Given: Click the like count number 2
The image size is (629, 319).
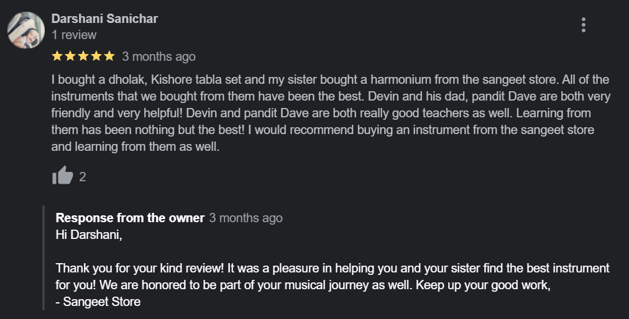Looking at the screenshot, I should [x=83, y=177].
